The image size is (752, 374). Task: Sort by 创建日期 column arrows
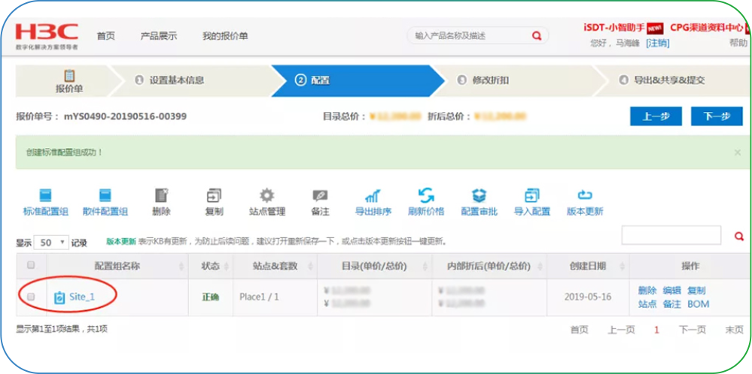pos(623,267)
